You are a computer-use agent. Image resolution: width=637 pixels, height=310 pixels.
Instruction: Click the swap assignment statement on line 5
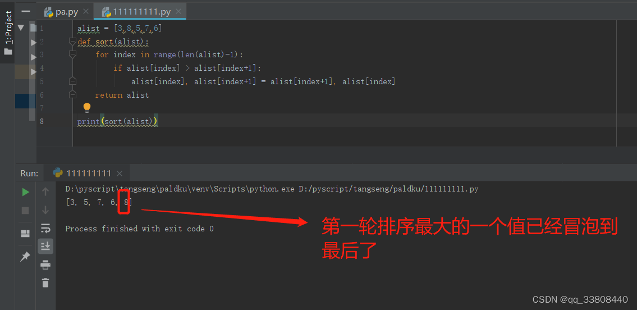(x=263, y=81)
